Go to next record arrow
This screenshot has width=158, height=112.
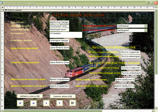60,103
